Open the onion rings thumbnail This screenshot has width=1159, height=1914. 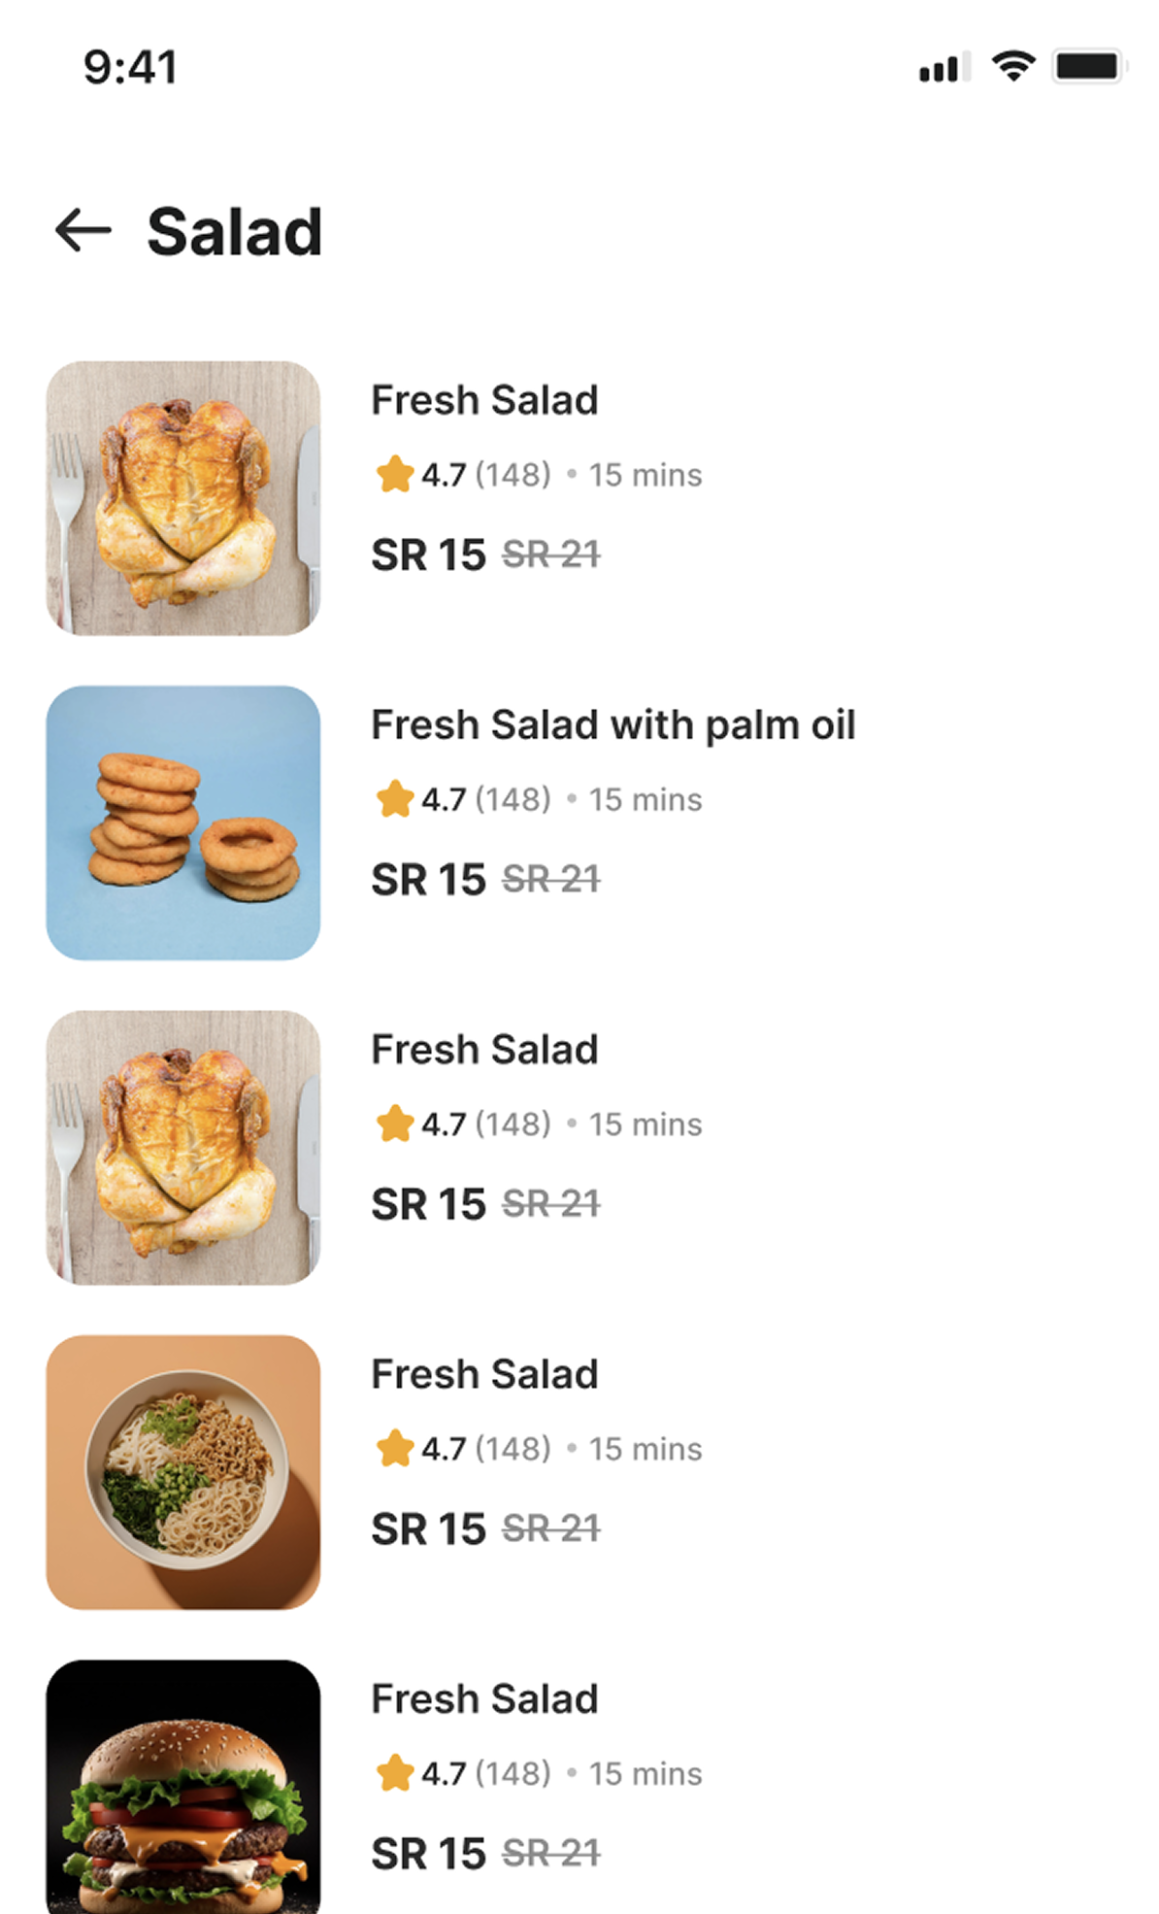click(183, 823)
